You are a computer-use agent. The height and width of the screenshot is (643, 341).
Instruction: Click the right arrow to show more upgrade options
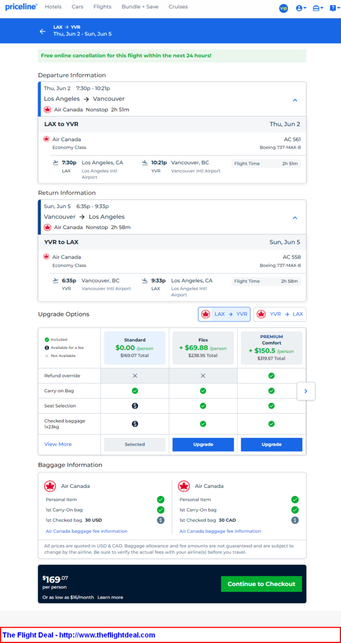pyautogui.click(x=306, y=391)
